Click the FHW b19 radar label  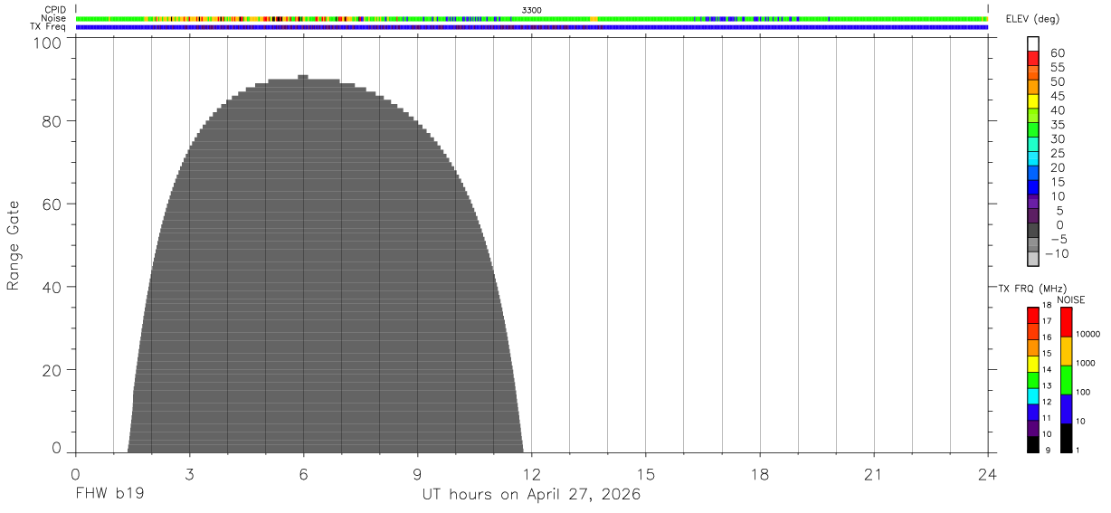pos(109,495)
